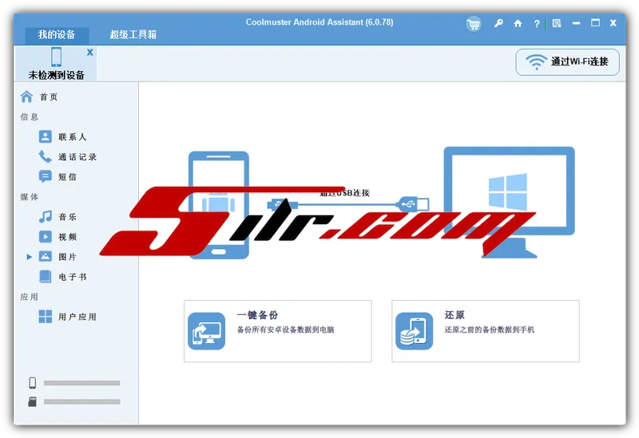Viewport: 639px width, 438px height.
Task: Click the one-click backup icon
Action: coord(207,331)
